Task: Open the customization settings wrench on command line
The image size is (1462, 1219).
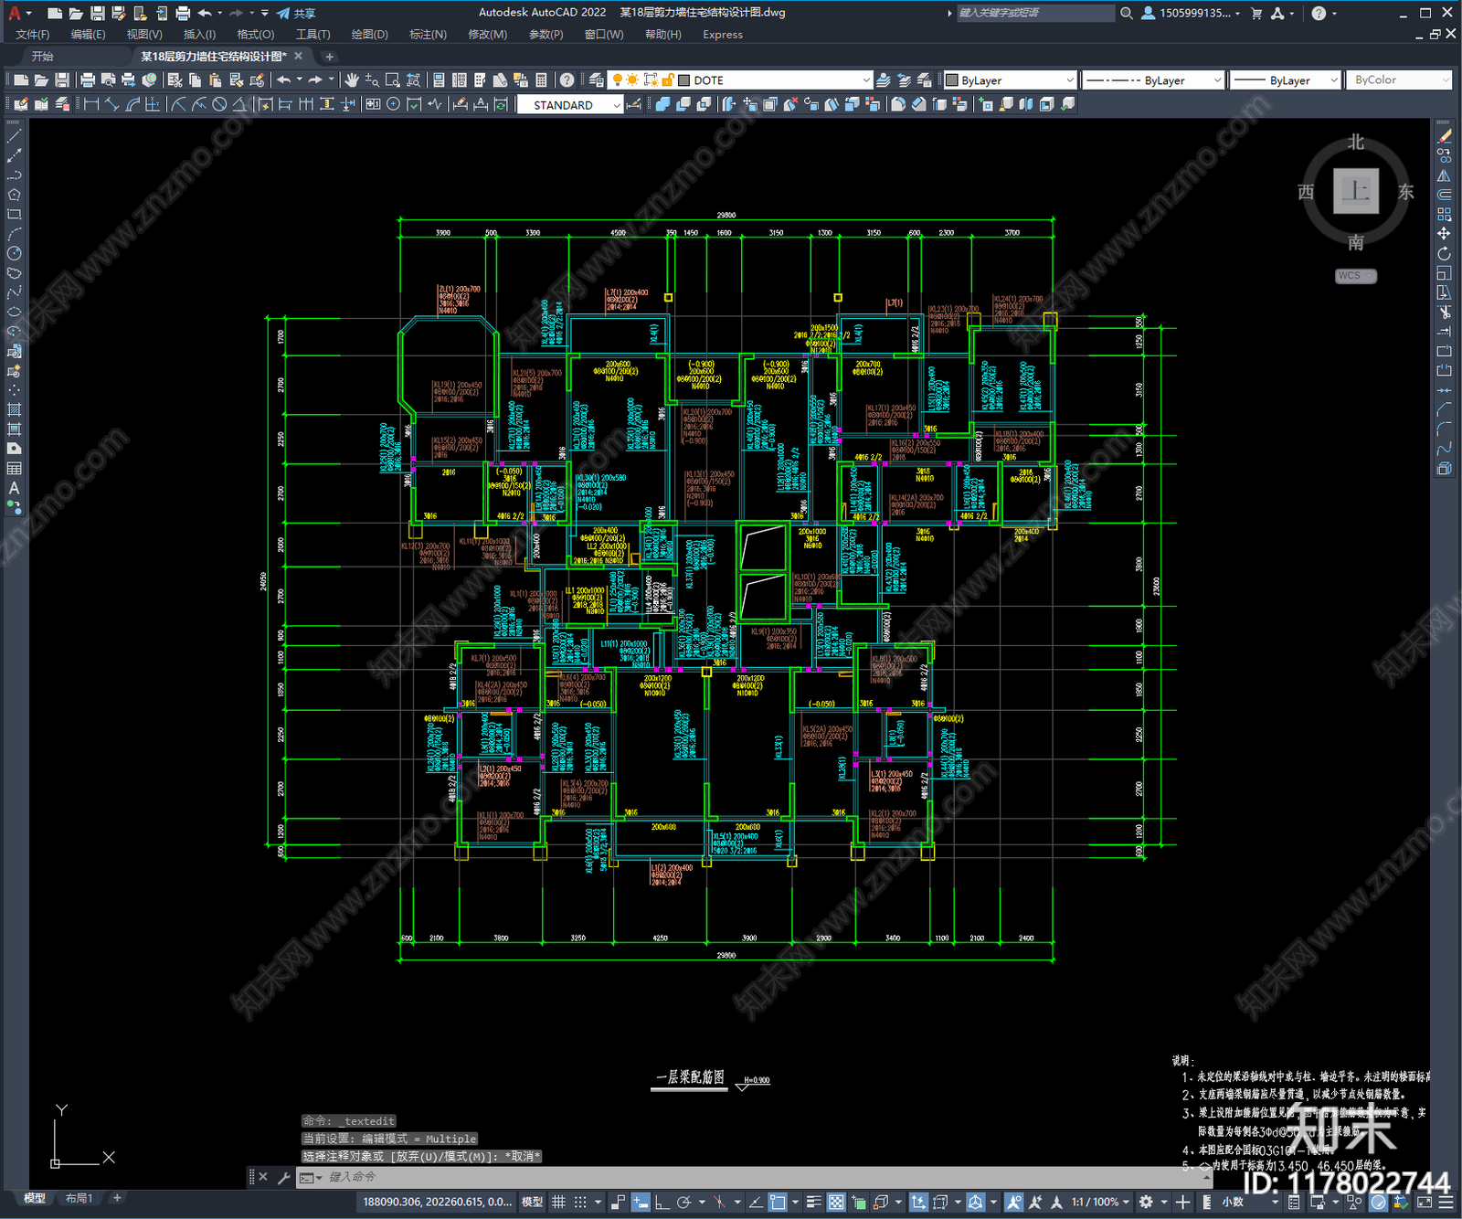Action: coord(283,1178)
